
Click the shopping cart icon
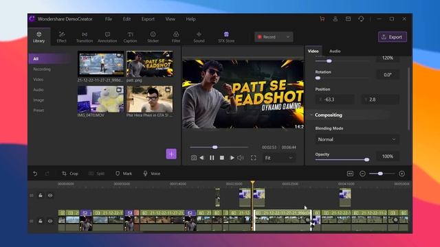322,19
